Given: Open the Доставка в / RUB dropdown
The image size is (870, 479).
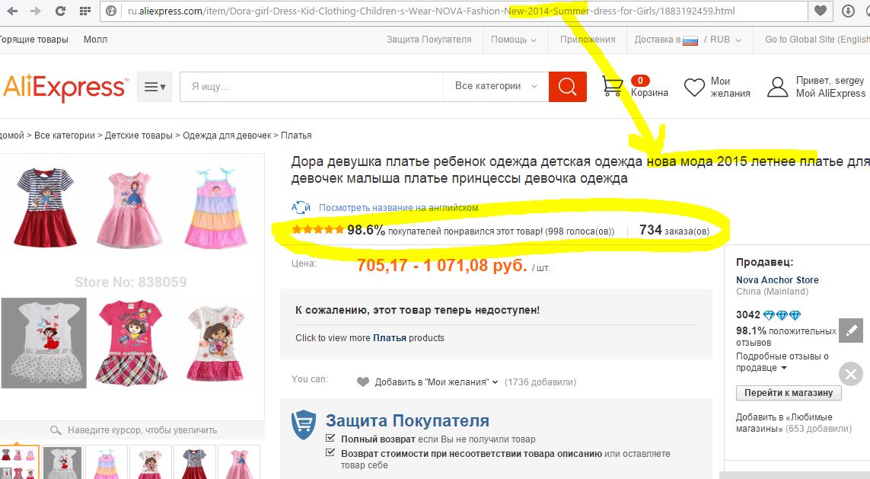Looking at the screenshot, I should [x=688, y=40].
